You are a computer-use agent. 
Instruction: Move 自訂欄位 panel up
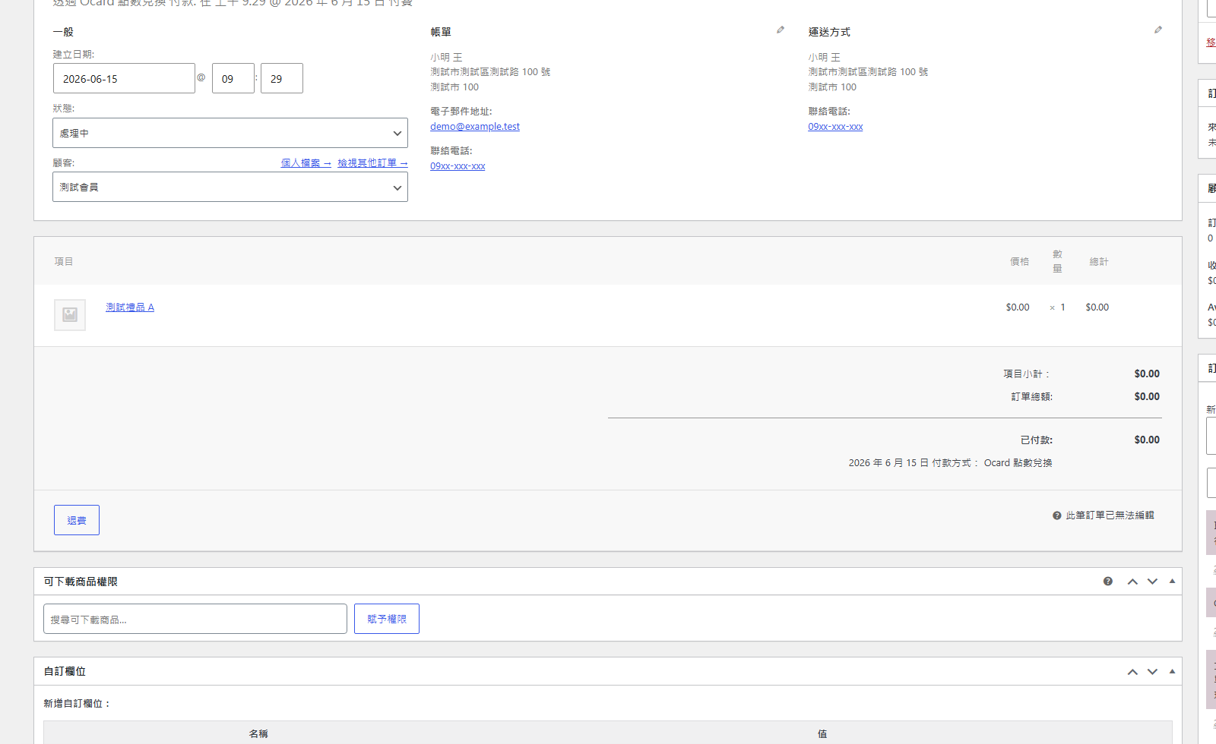(x=1132, y=672)
